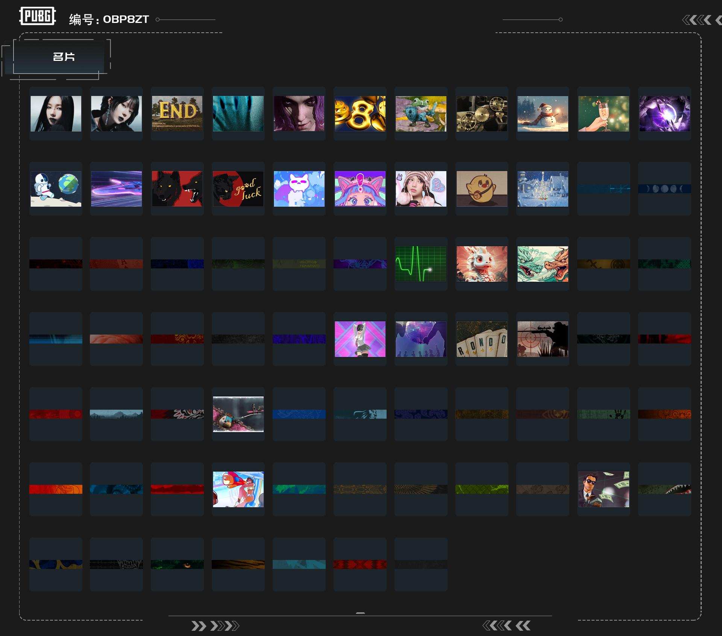Select the long-haired woman nameplate

point(56,113)
